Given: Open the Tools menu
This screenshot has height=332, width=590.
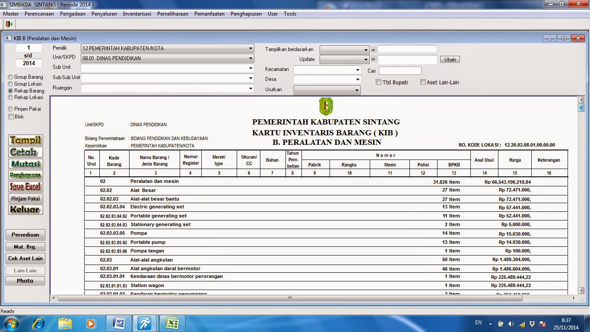Looking at the screenshot, I should coord(290,14).
